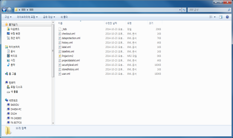233x138 pixels.
Task: Click the Back navigation arrow button
Action: coord(4,10)
